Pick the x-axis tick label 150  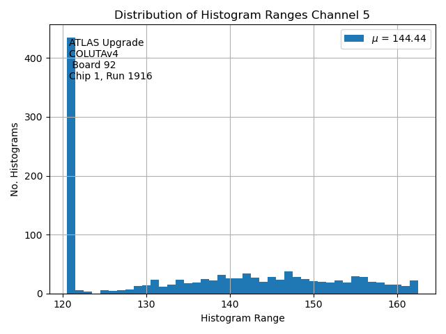click(x=314, y=305)
